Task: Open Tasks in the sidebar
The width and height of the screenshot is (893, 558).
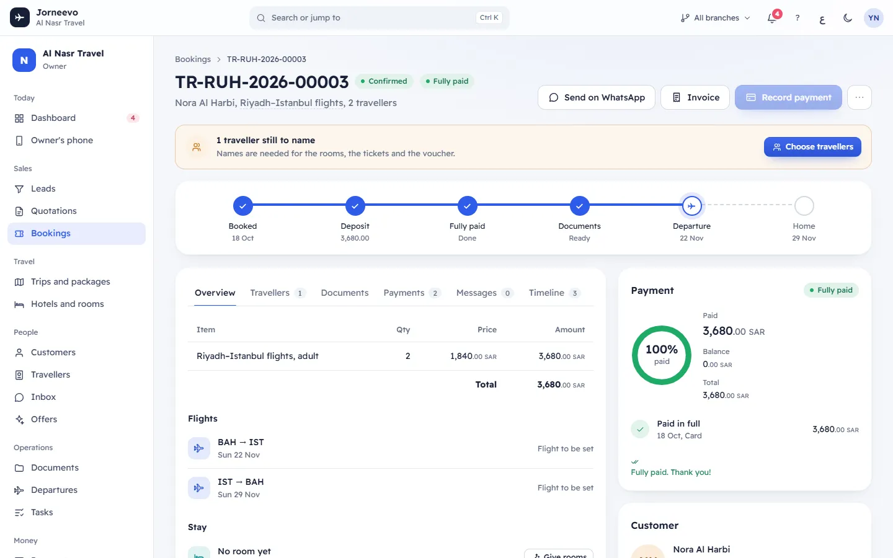Action: click(x=76, y=512)
